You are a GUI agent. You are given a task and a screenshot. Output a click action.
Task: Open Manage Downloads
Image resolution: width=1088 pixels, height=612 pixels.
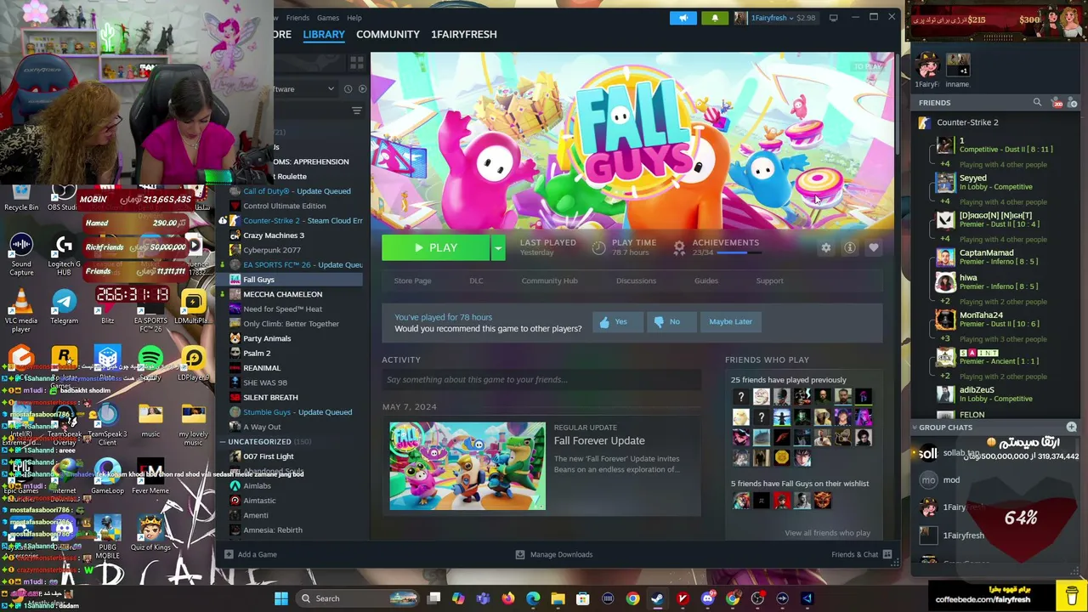coord(554,554)
